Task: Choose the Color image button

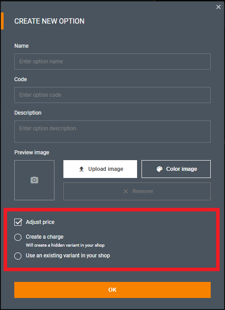Action: coord(176,169)
